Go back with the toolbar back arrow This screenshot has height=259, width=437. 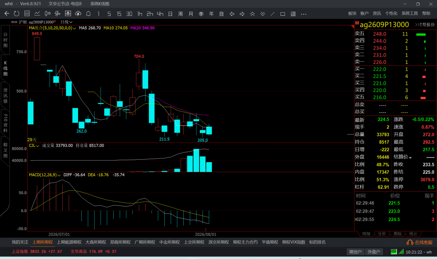[x=7, y=14]
